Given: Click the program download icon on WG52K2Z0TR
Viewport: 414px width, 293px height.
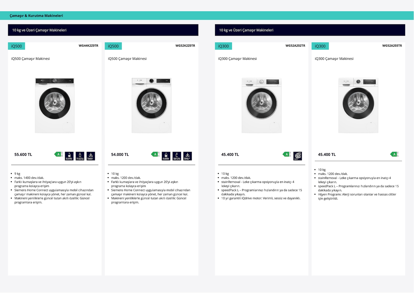Looking at the screenshot, I should pyautogui.click(x=188, y=156).
